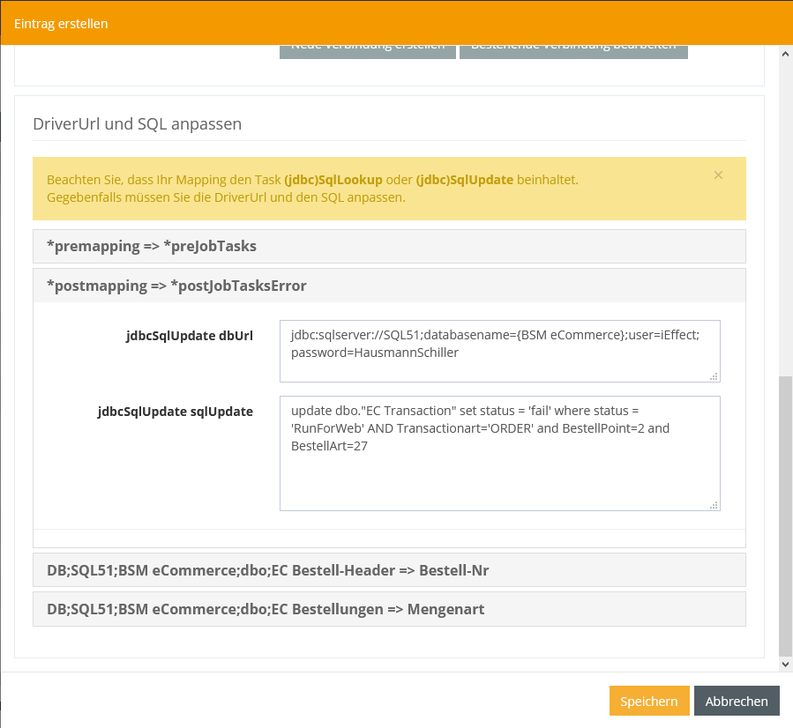Click the scrollbar up arrow
This screenshot has height=728, width=793.
click(785, 54)
